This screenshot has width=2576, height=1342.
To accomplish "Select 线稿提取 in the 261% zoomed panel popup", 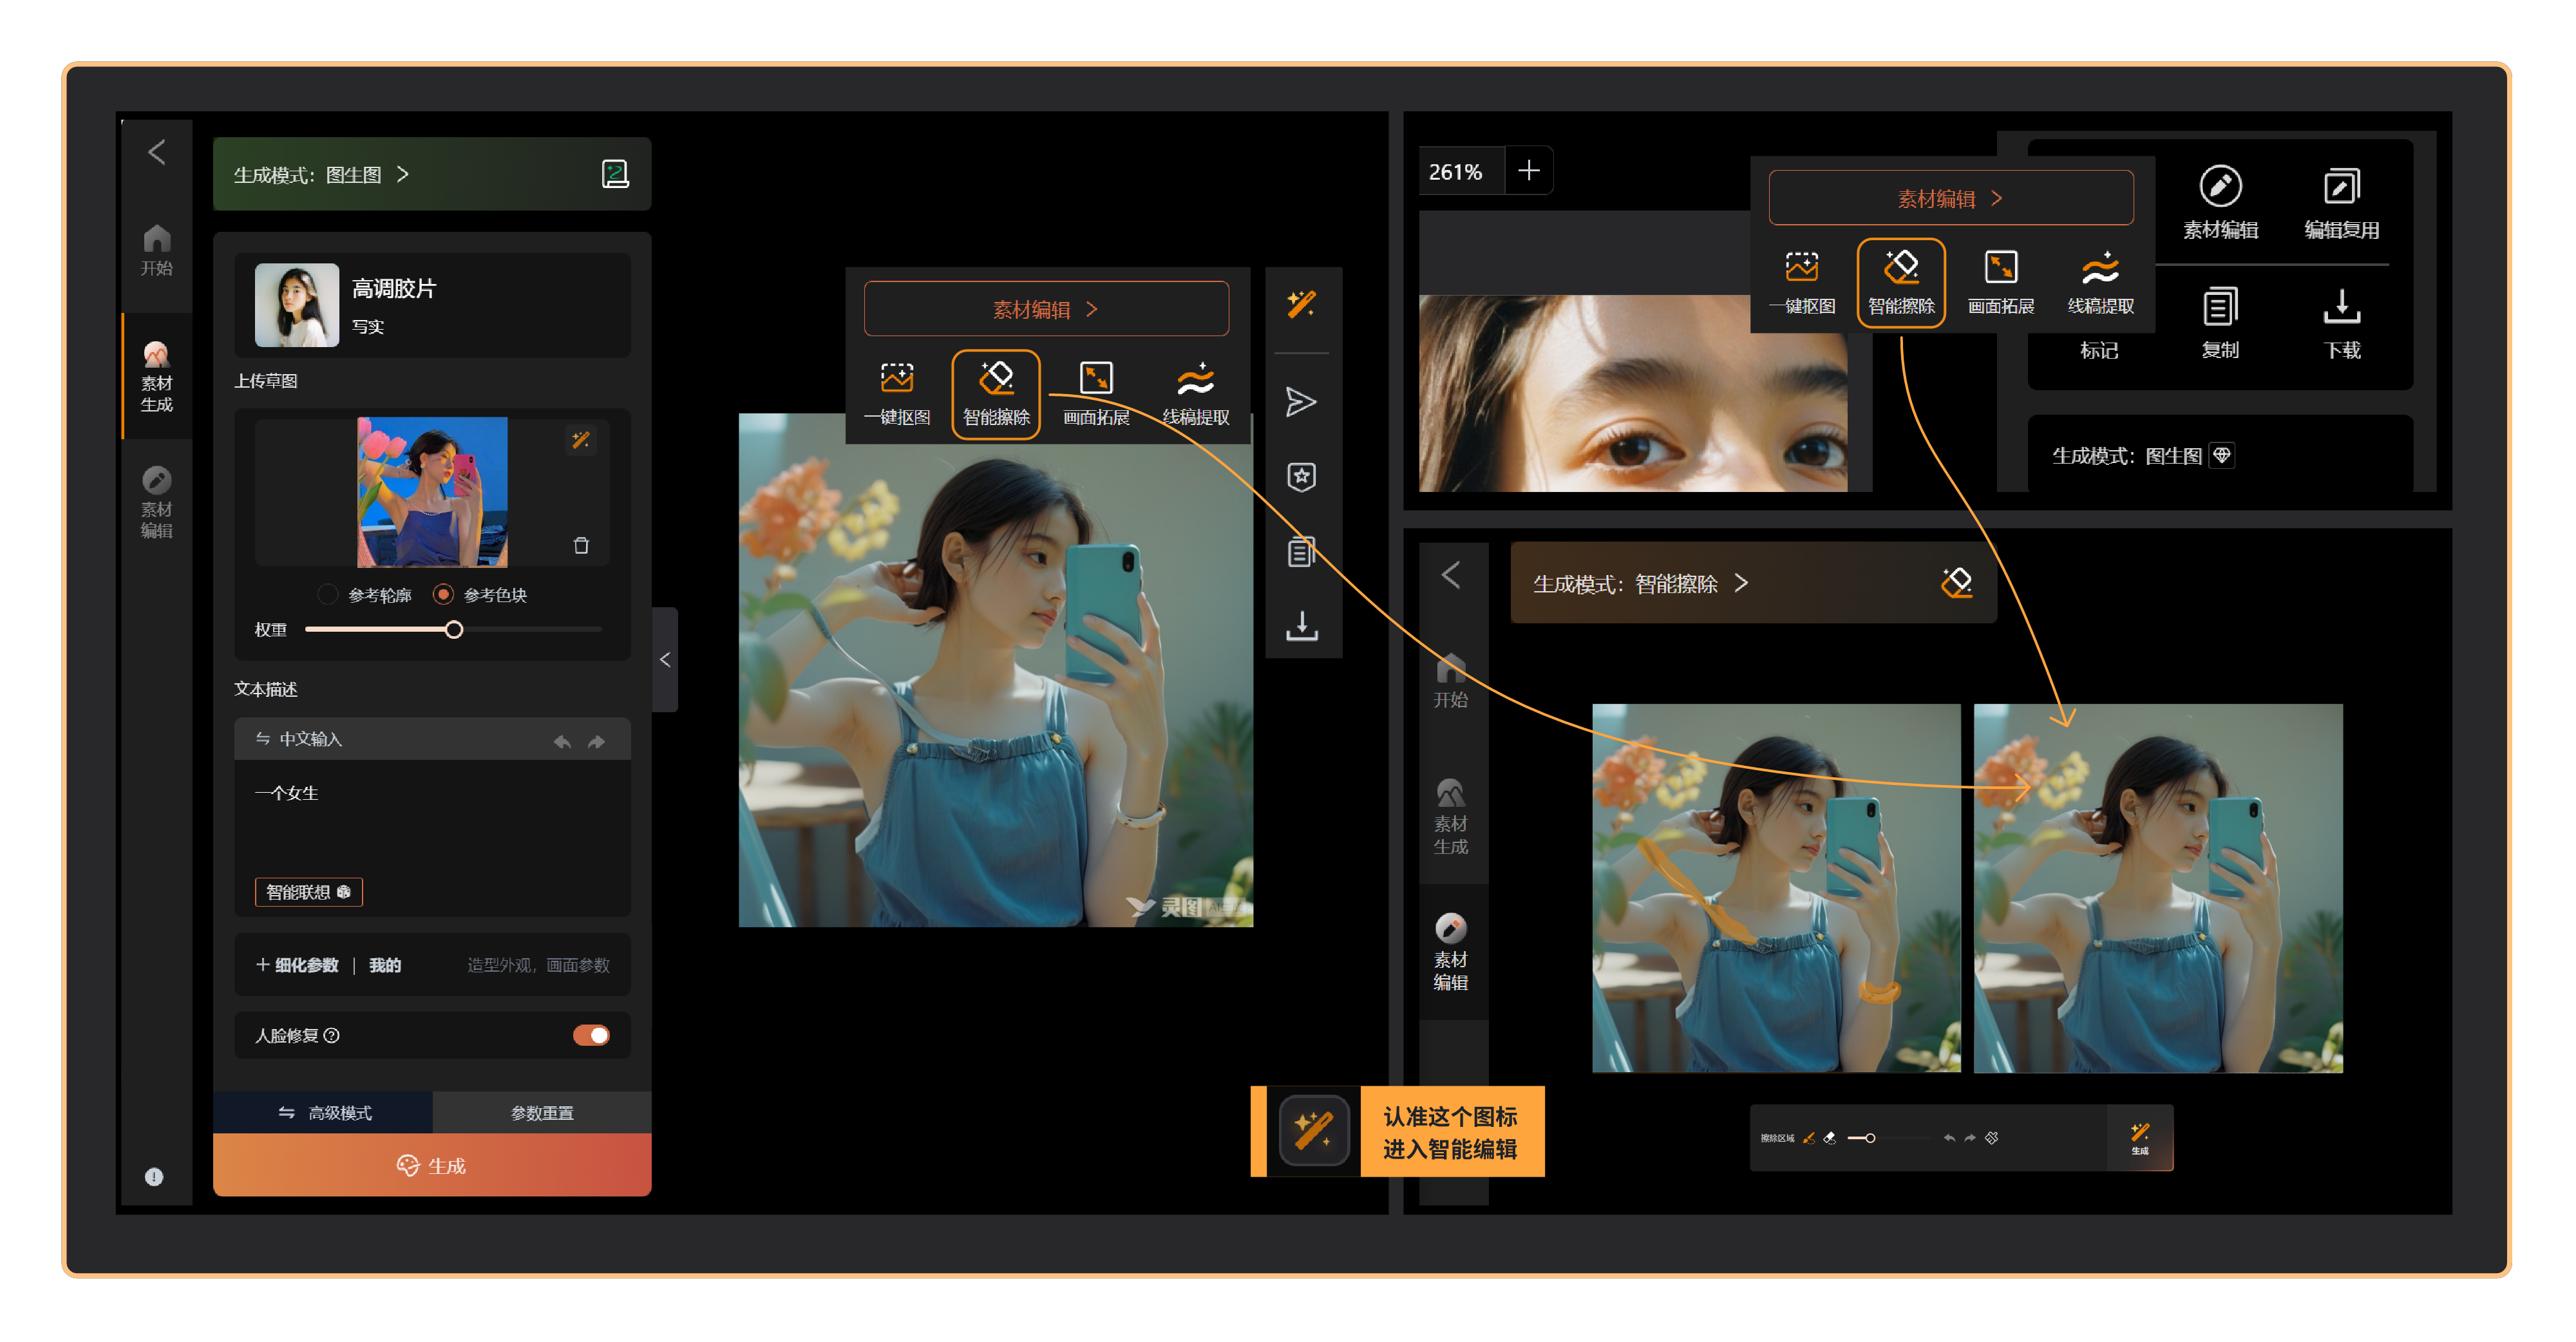I will coord(2100,283).
